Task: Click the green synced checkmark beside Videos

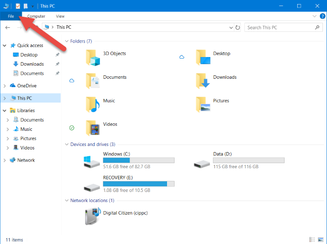Action: 72,128
